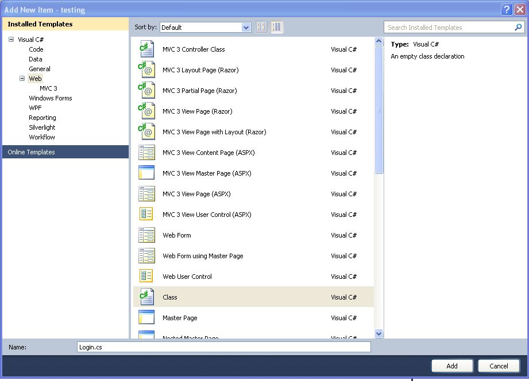Click the MVC 3 Layout Page (Razor) icon
This screenshot has height=381, width=529.
point(146,69)
